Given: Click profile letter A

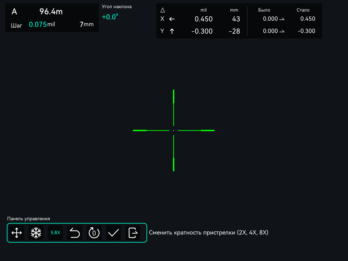Looking at the screenshot, I should (x=14, y=12).
